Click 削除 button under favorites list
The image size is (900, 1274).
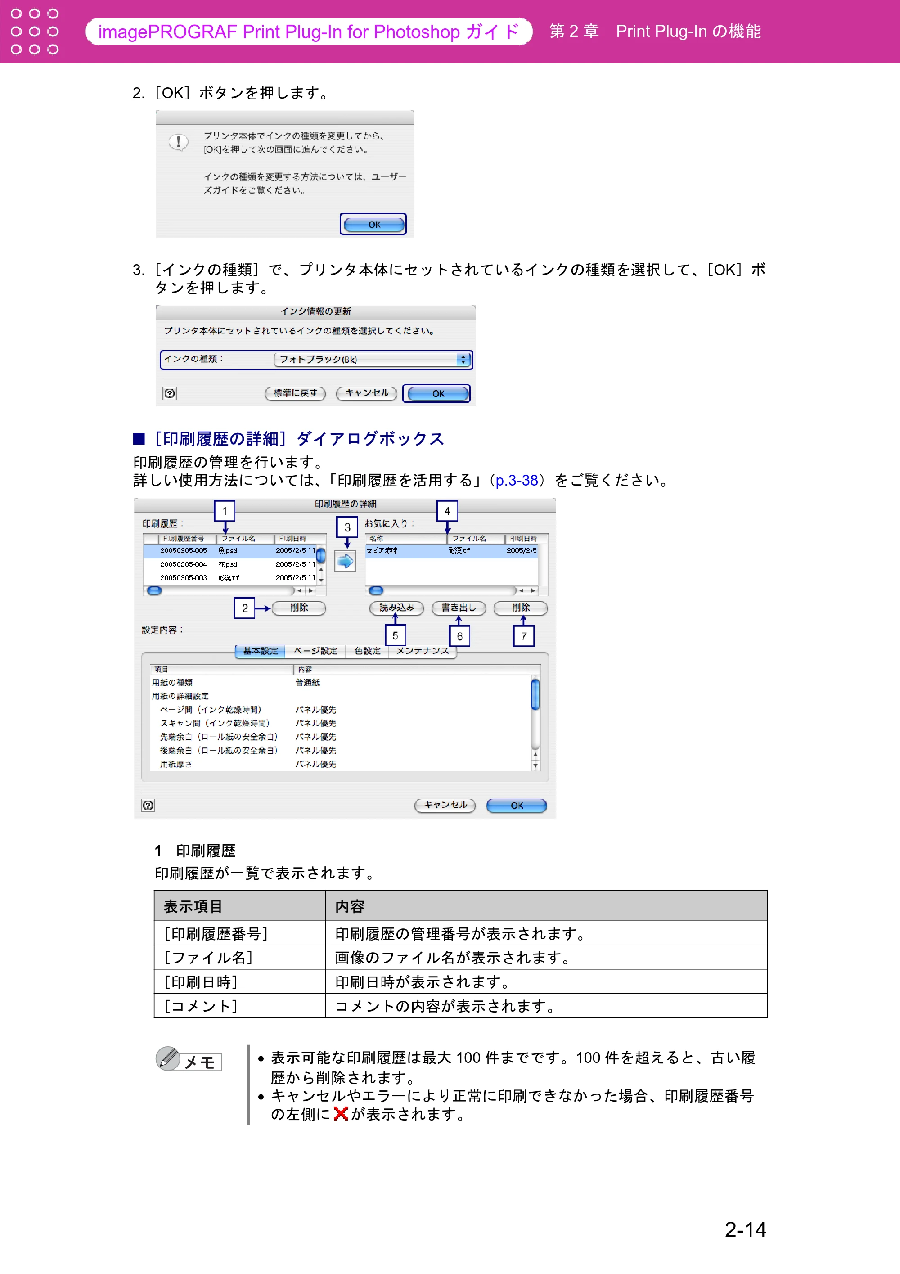tap(521, 608)
